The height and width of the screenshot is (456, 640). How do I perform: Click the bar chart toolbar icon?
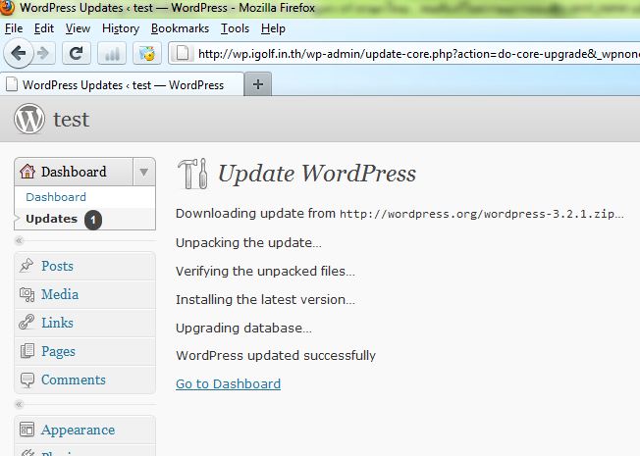112,53
